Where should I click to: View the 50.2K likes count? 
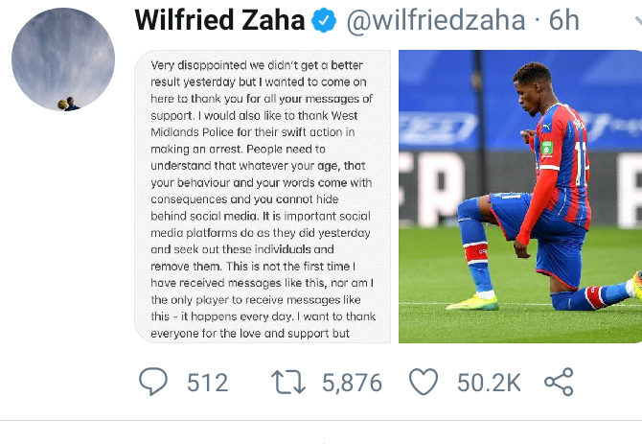pos(489,383)
